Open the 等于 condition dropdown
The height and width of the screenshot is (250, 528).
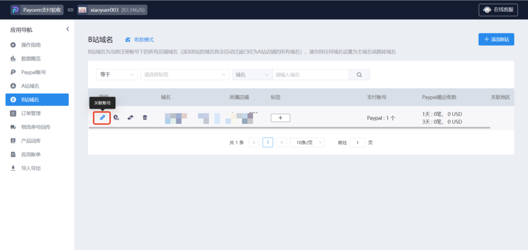(x=117, y=75)
